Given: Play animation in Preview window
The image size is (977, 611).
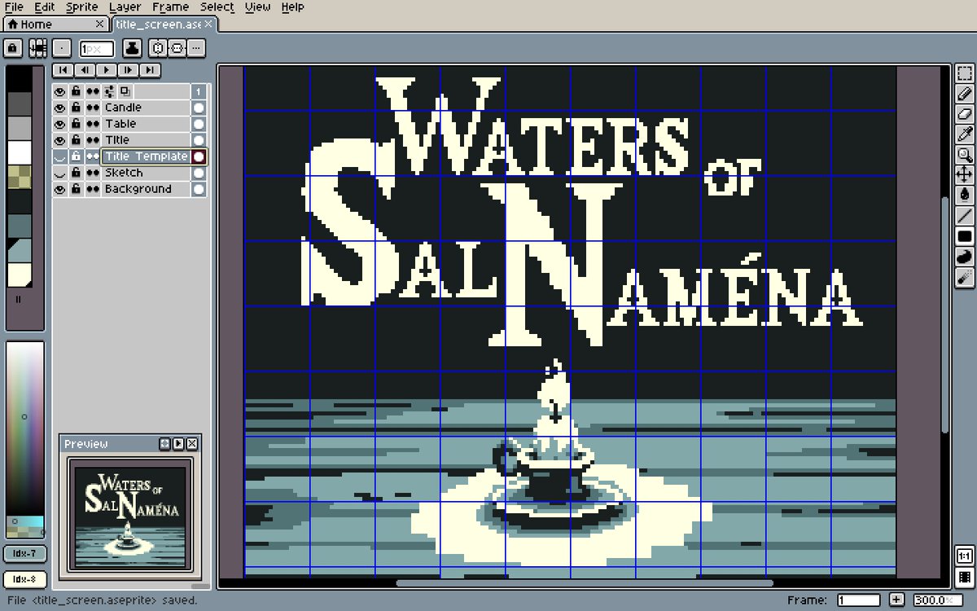Looking at the screenshot, I should [178, 444].
